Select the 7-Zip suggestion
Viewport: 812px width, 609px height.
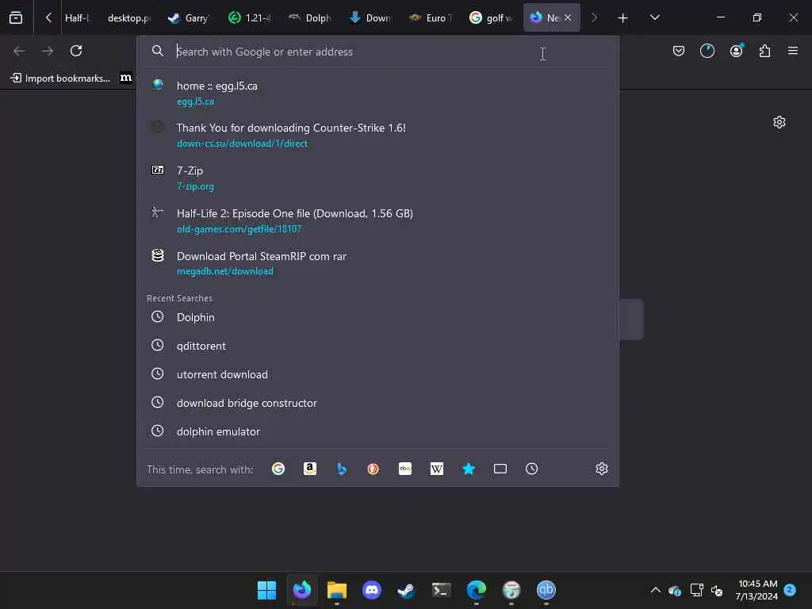(378, 178)
